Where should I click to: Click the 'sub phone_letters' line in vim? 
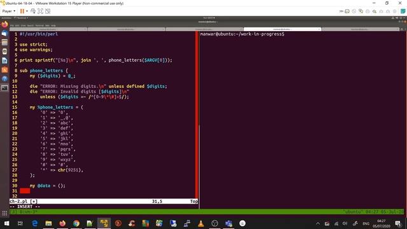click(x=44, y=71)
